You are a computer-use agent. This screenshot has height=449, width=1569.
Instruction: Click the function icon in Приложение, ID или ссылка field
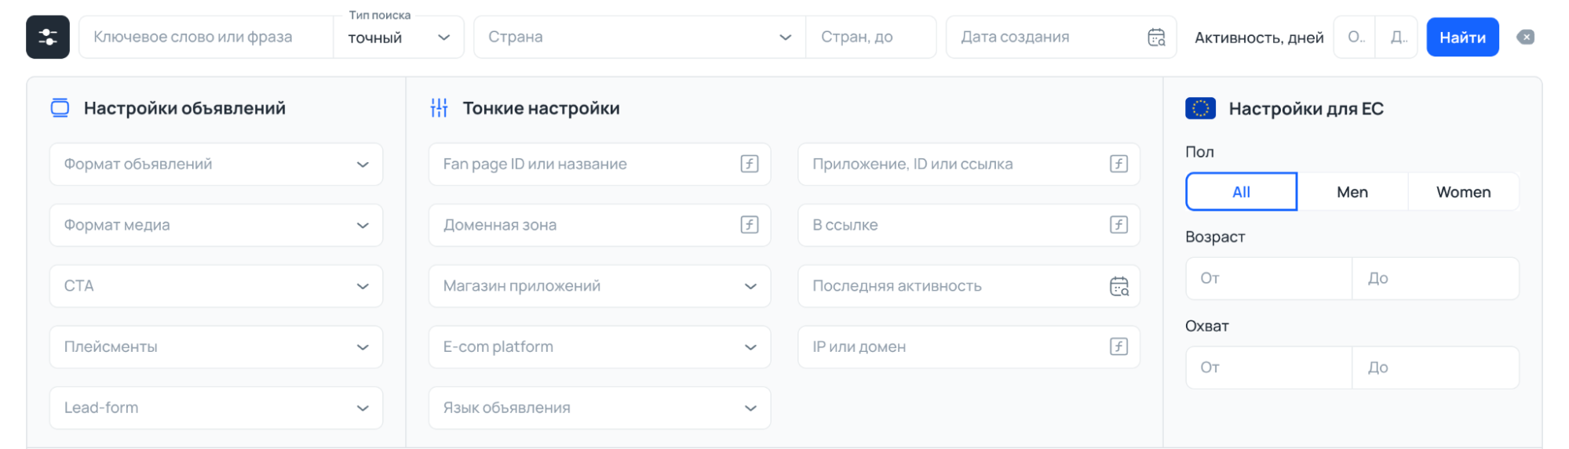click(1118, 164)
